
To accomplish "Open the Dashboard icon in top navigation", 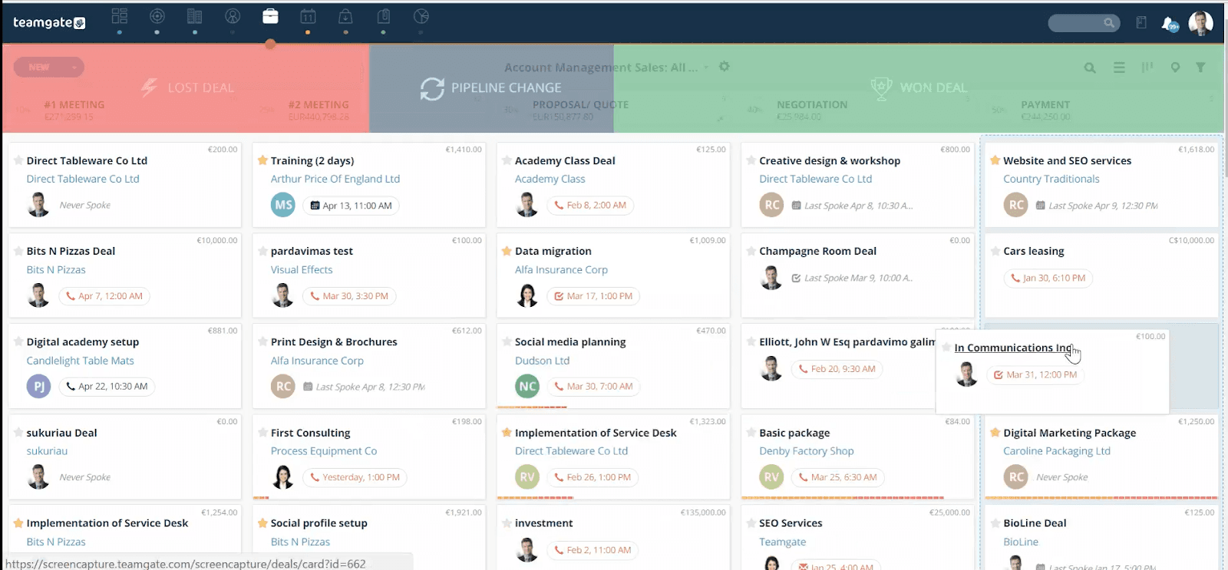I will point(119,16).
